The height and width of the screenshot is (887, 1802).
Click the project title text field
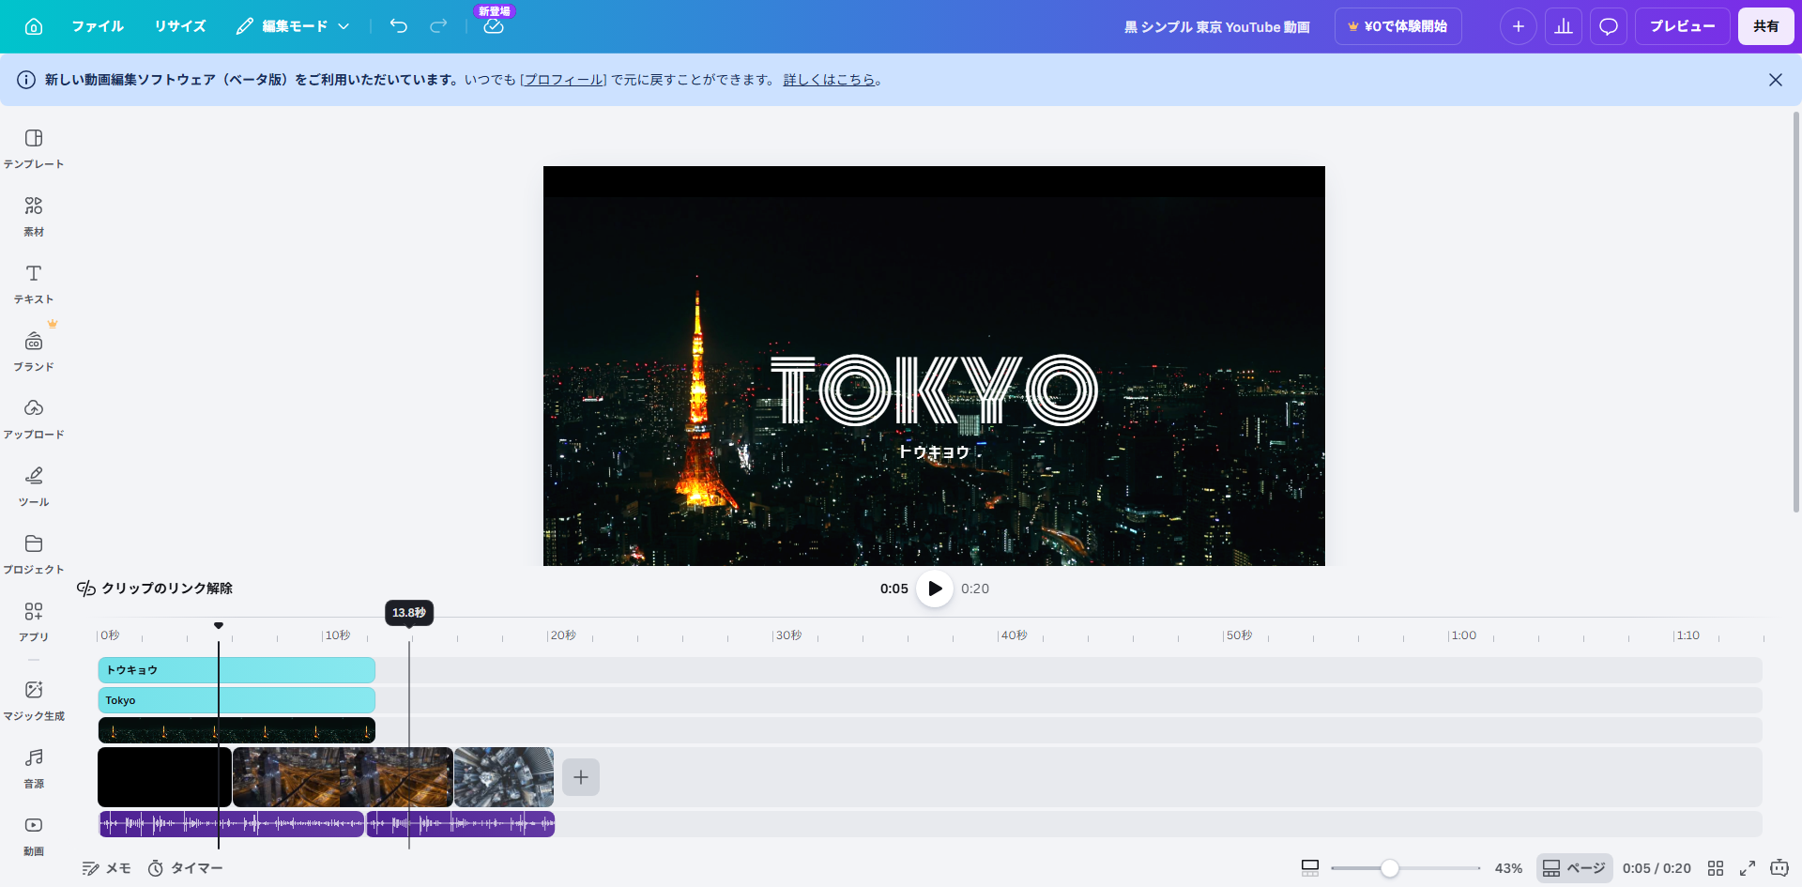point(1217,27)
